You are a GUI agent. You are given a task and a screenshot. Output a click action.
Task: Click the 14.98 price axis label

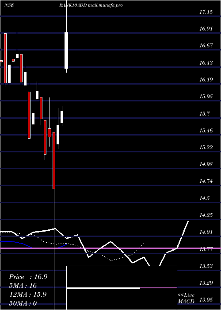[x=206, y=164]
